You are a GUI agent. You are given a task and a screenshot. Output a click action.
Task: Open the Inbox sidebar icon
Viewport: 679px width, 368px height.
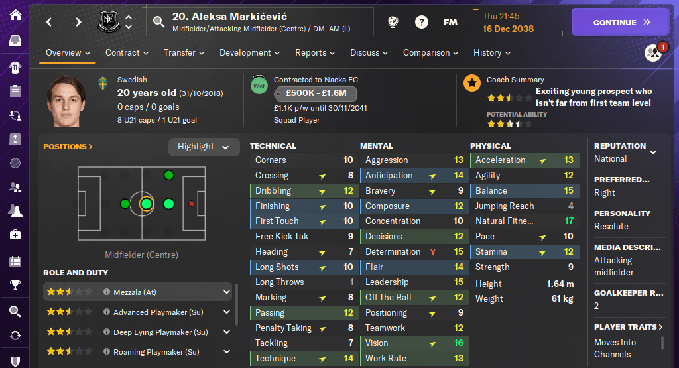[x=15, y=41]
